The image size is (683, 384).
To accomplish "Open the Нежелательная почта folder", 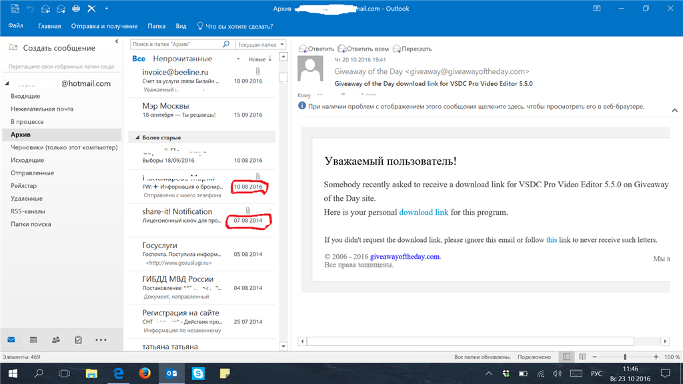I will [42, 109].
